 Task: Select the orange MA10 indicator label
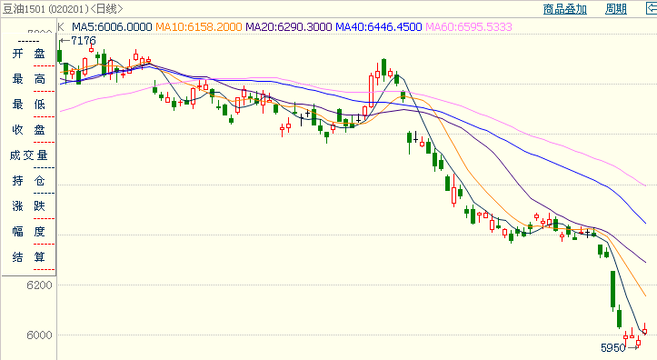199,27
